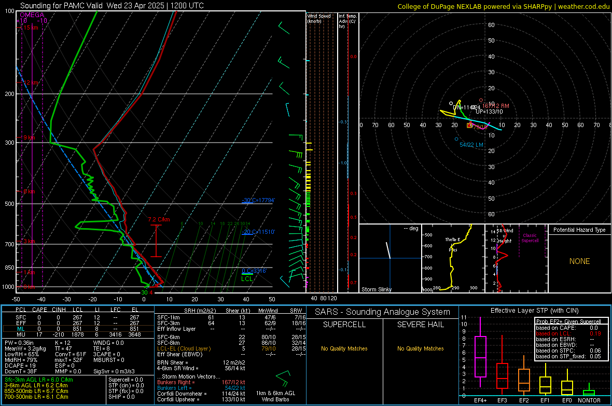612x406 pixels.
Task: Select the highlighted 'ML' parcel row
Action: coord(77,329)
